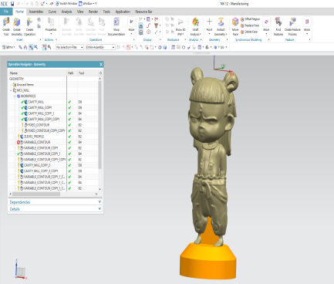The image size is (334, 284).
Task: Expand the Dependencies section
Action: [56, 202]
